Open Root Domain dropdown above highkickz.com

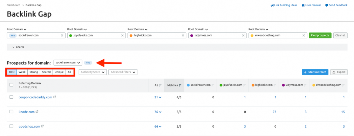(138, 29)
